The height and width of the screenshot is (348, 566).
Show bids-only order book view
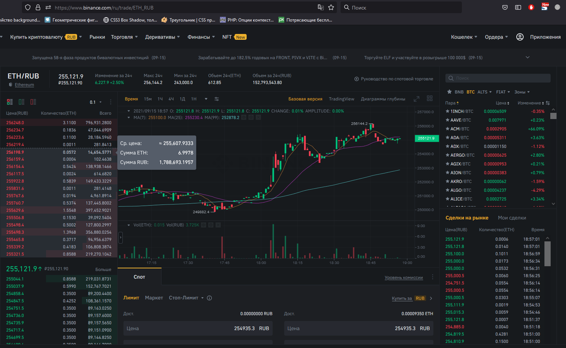22,102
